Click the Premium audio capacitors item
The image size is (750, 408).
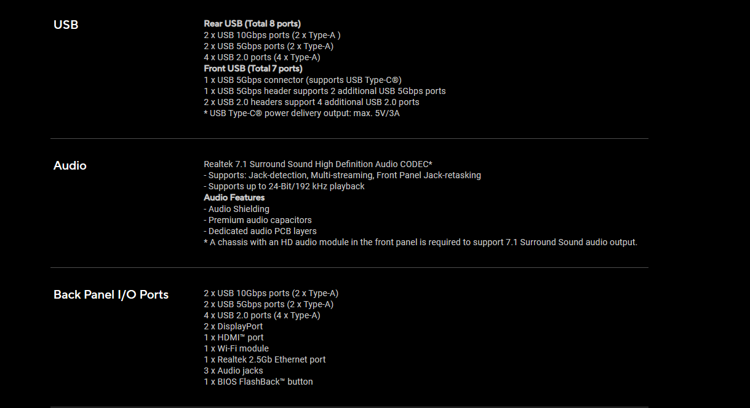click(x=258, y=220)
